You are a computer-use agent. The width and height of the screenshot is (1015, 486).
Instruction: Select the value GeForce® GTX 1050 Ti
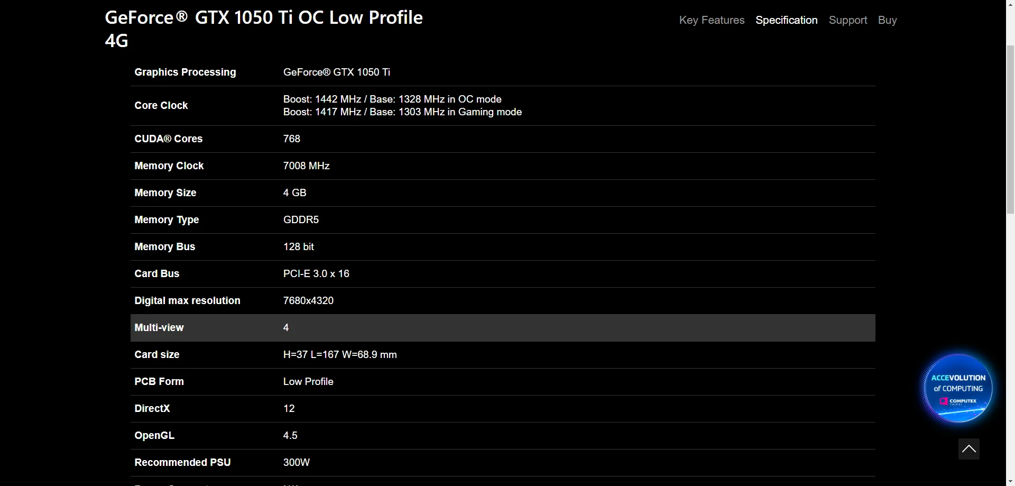[337, 72]
